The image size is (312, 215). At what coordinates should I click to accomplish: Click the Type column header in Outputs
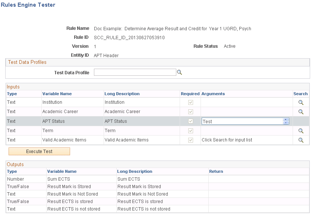tap(12, 171)
